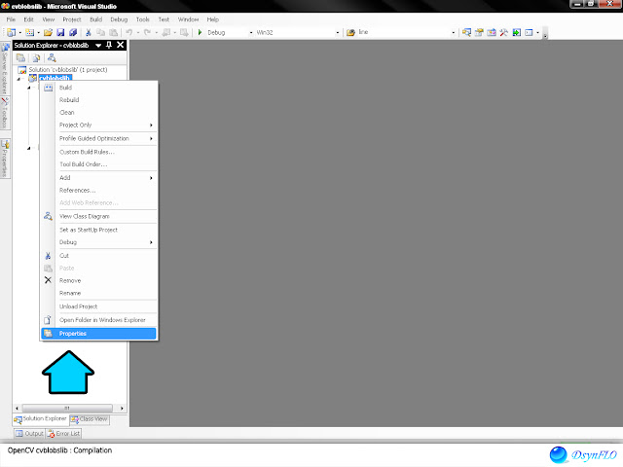
Task: Choose Open Folder in Windows Explorer
Action: [x=99, y=320]
